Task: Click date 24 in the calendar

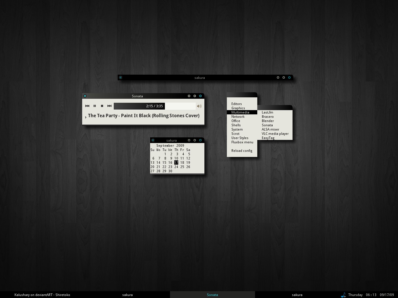Action: pyautogui.click(x=176, y=167)
